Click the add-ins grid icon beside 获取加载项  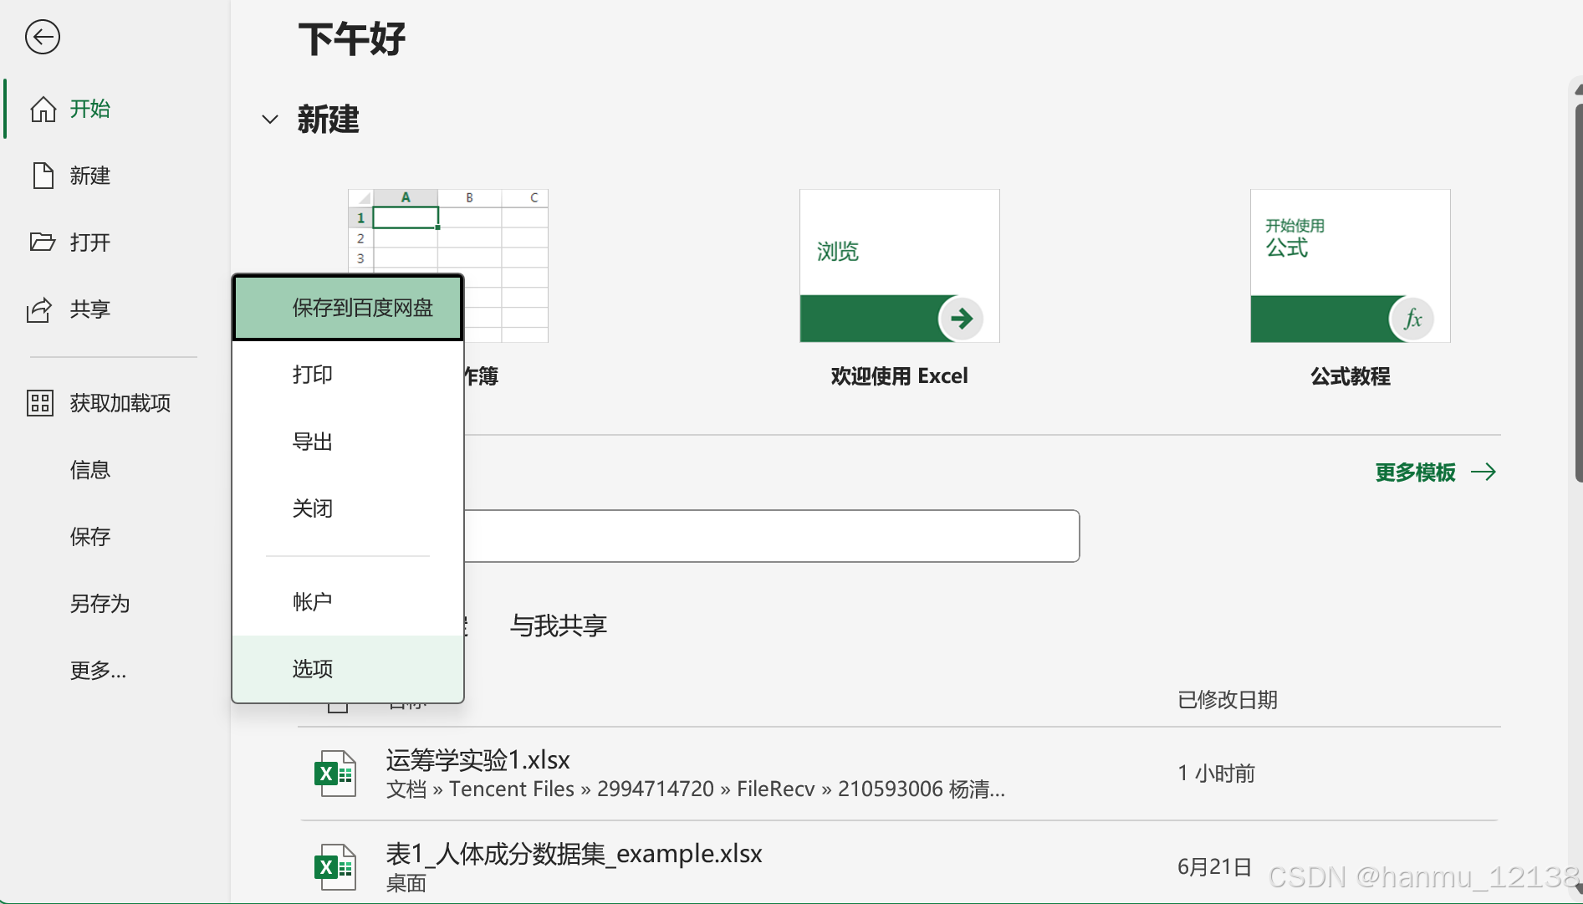pyautogui.click(x=40, y=403)
